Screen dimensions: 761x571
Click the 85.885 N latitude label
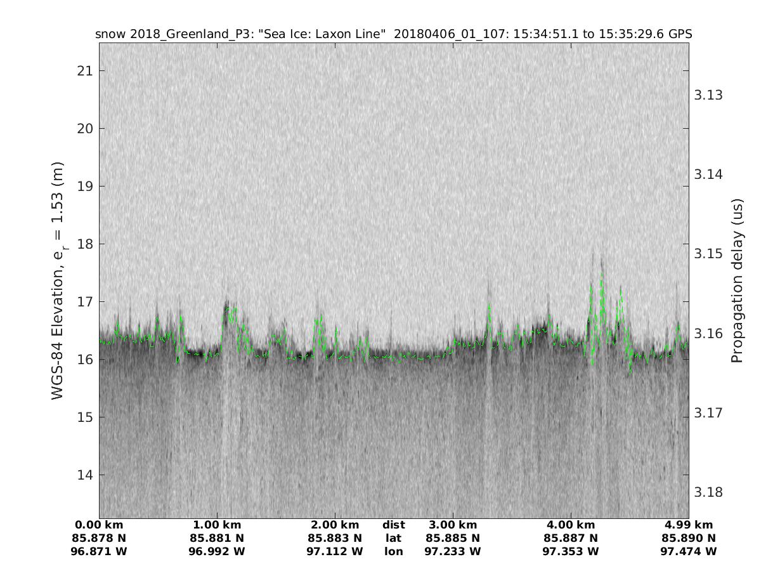coord(453,538)
